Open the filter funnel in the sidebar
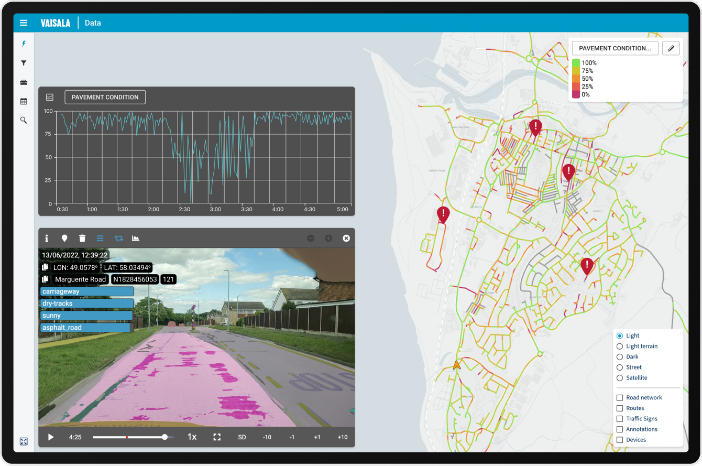The height and width of the screenshot is (466, 702). [x=24, y=63]
